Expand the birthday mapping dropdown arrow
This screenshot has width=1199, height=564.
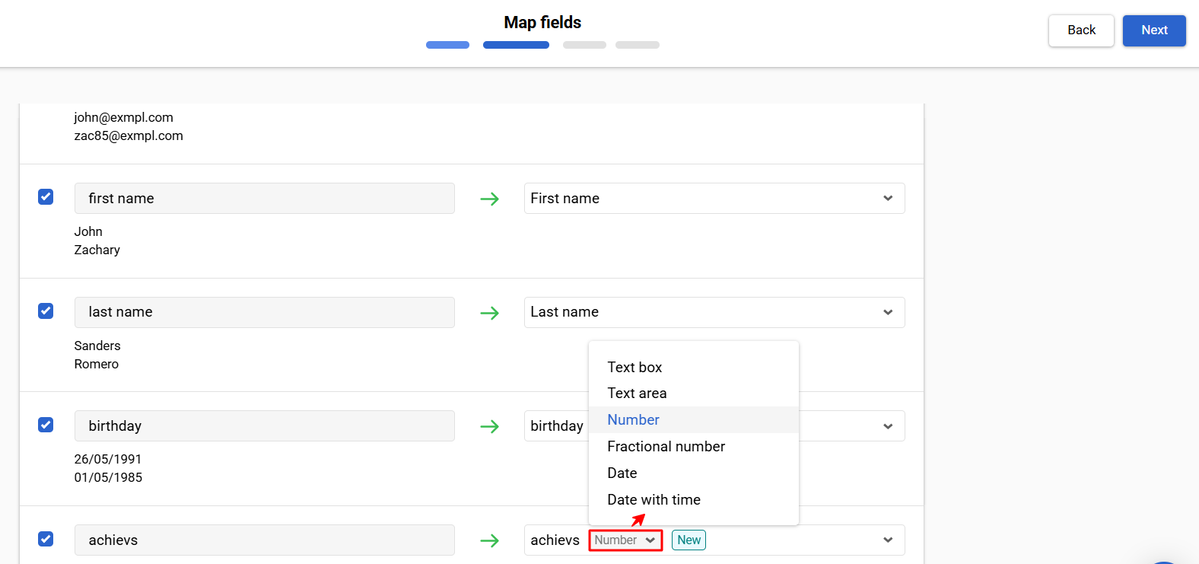(x=888, y=426)
